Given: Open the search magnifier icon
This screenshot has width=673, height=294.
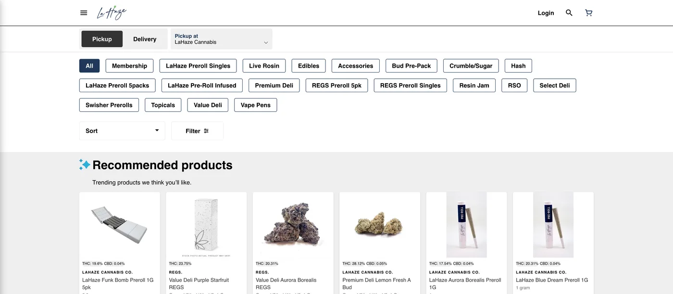Looking at the screenshot, I should pos(569,13).
